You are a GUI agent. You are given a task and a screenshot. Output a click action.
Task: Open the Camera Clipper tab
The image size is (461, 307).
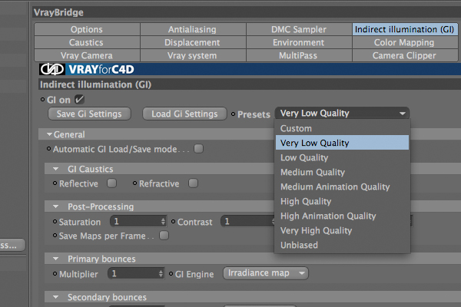point(405,55)
